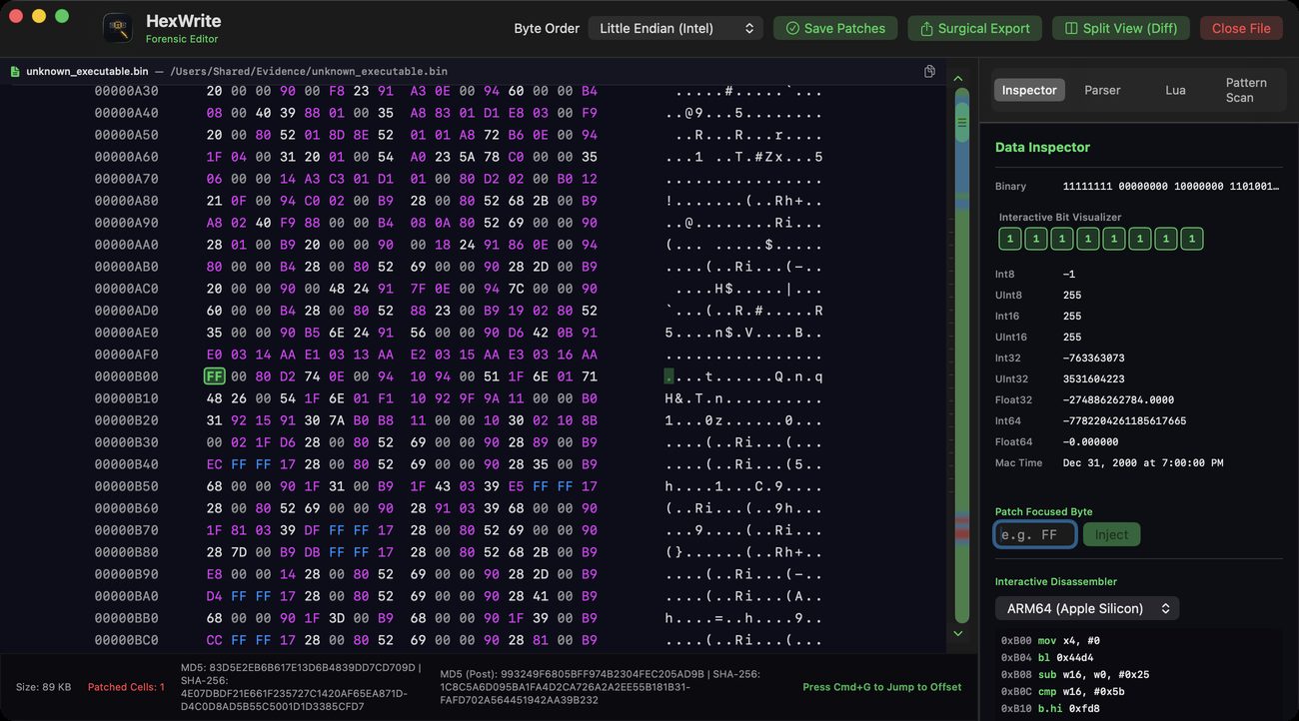Image resolution: width=1299 pixels, height=721 pixels.
Task: Click the Close File button
Action: click(x=1241, y=28)
